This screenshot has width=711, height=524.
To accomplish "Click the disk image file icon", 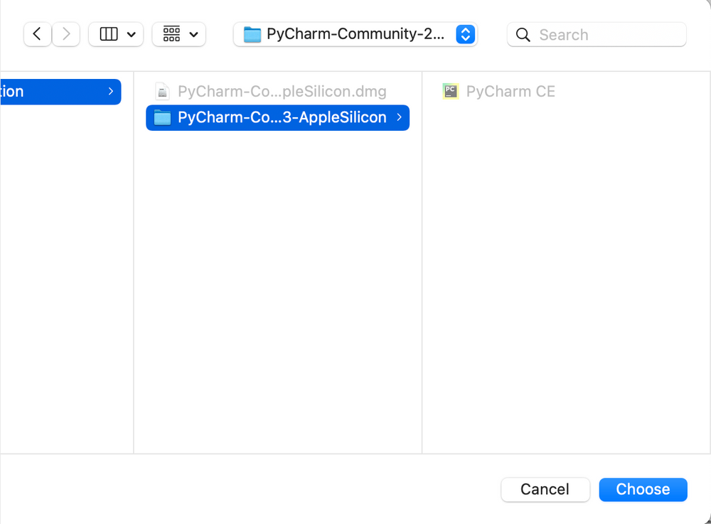I will [163, 92].
